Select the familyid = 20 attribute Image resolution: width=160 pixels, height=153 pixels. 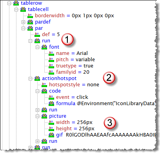(73, 72)
